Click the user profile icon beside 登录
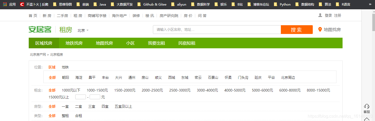Image resolution: width=375 pixels, height=121 pixels. (320, 15)
